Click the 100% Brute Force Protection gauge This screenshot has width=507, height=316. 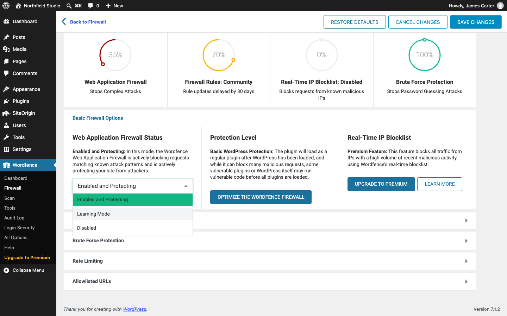click(x=425, y=55)
